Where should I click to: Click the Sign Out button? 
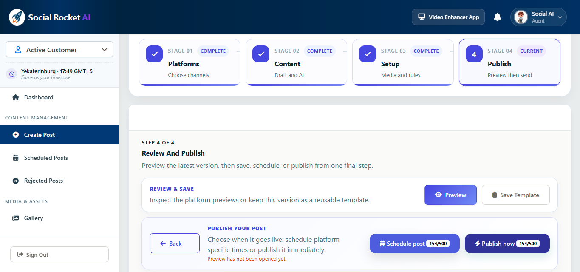click(59, 255)
